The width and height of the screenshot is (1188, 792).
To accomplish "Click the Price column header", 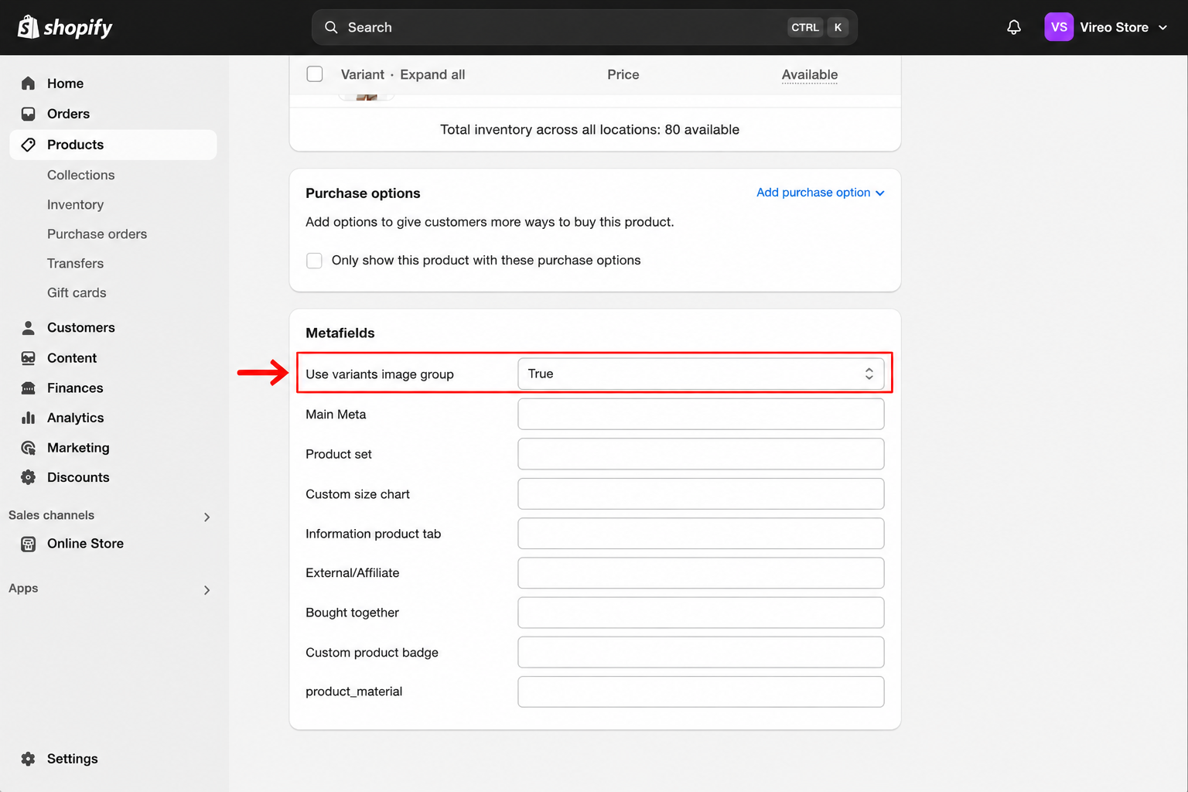I will tap(623, 74).
